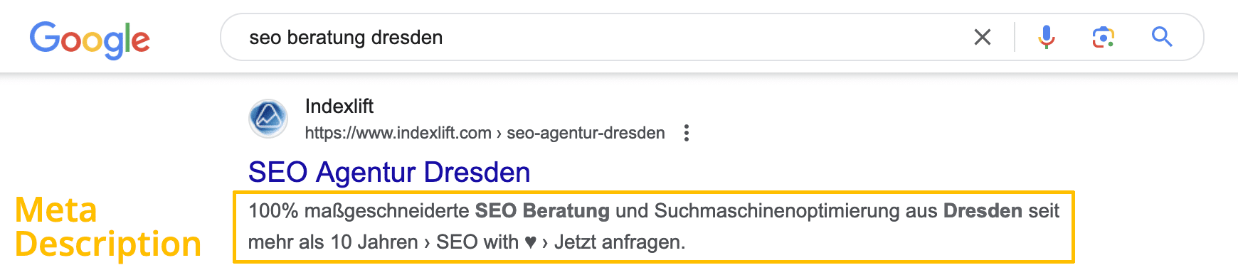Viewport: 1238px width, 270px height.
Task: Click the bold 'SEO Beratung' snippet text
Action: [542, 211]
